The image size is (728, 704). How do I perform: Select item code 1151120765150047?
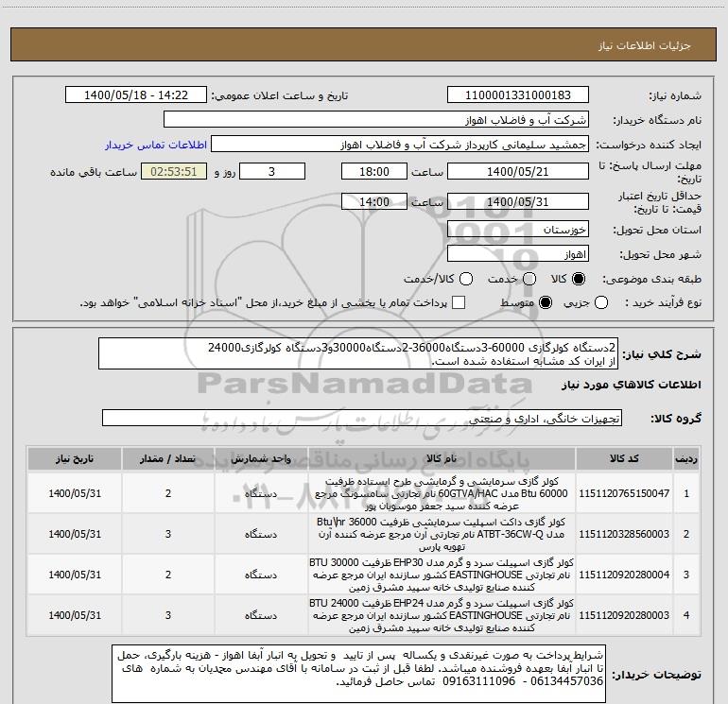coord(624,493)
